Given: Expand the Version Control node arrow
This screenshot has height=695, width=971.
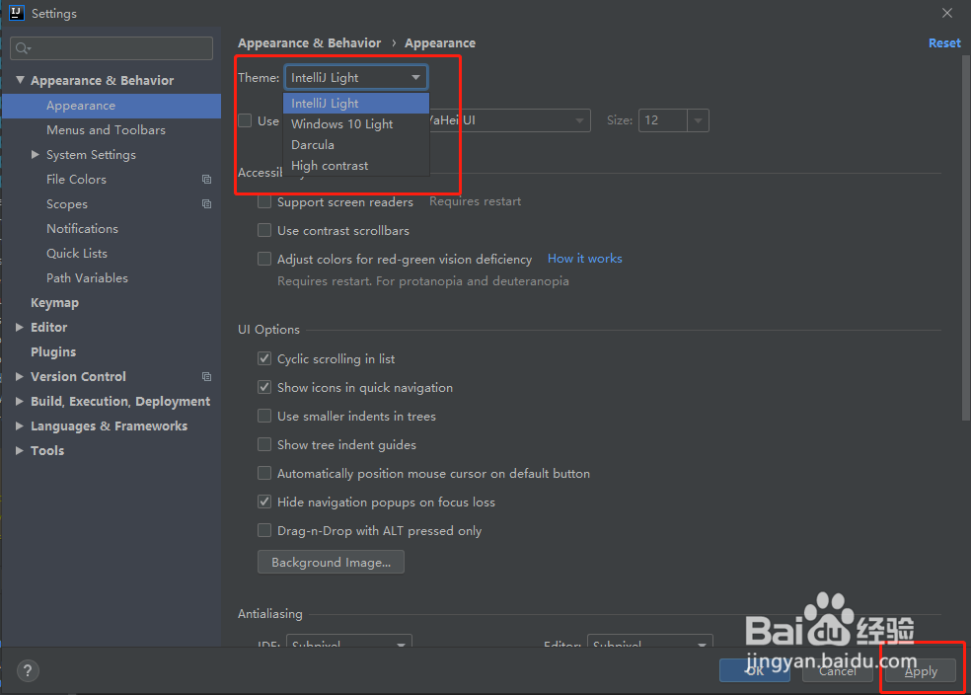Looking at the screenshot, I should [x=19, y=376].
